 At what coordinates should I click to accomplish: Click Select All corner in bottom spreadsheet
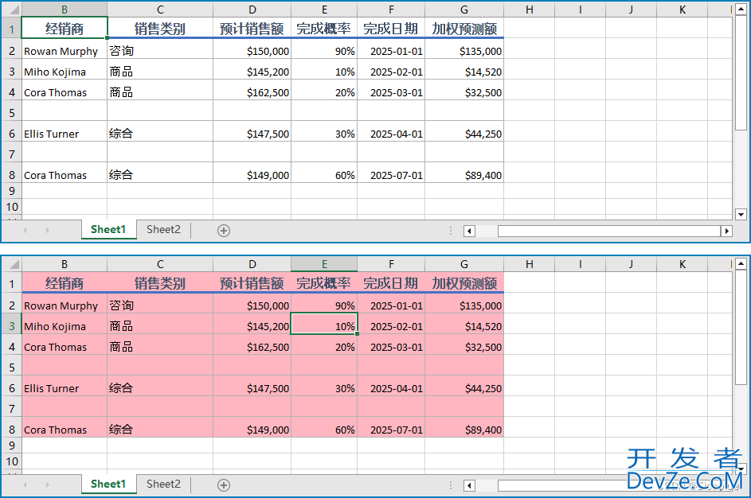tap(11, 264)
